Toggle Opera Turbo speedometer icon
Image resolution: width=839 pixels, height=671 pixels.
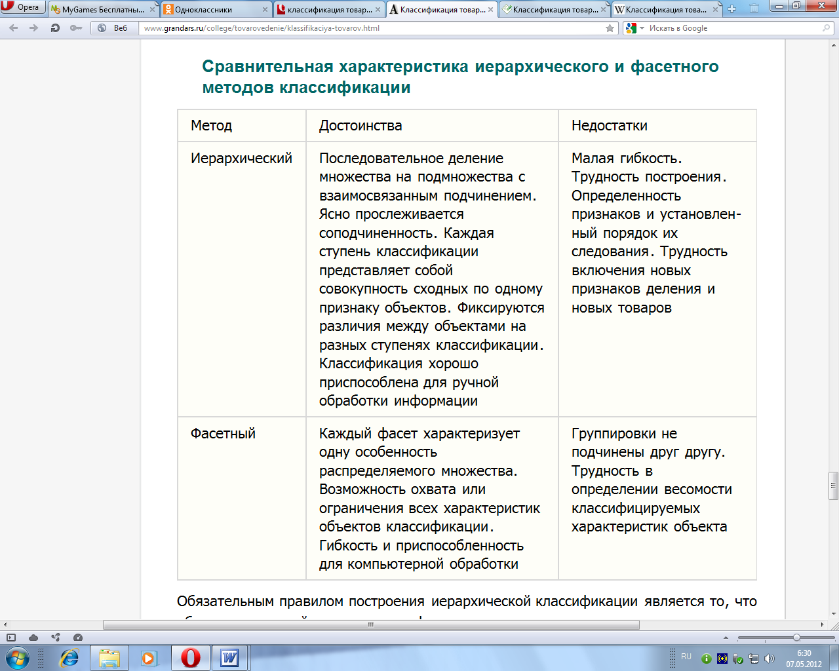point(78,638)
